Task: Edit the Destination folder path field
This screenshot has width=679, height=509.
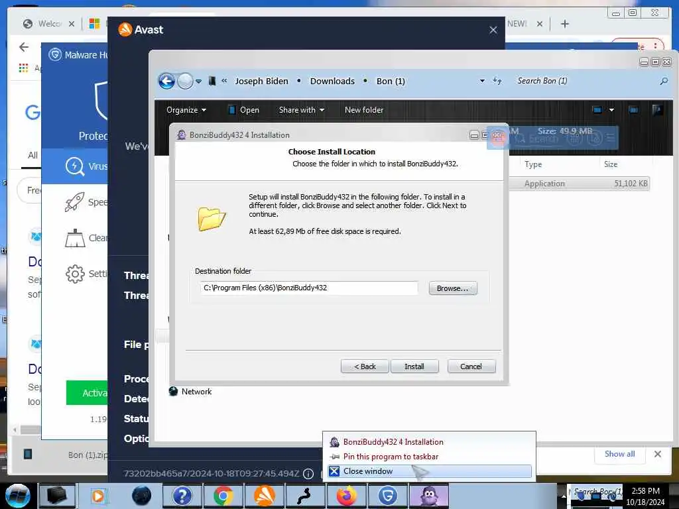Action: tap(309, 288)
